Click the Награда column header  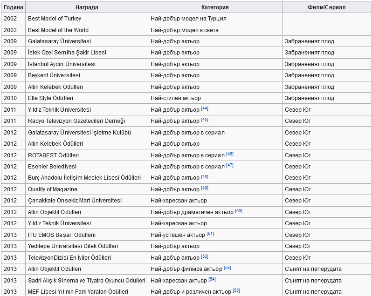87,7
